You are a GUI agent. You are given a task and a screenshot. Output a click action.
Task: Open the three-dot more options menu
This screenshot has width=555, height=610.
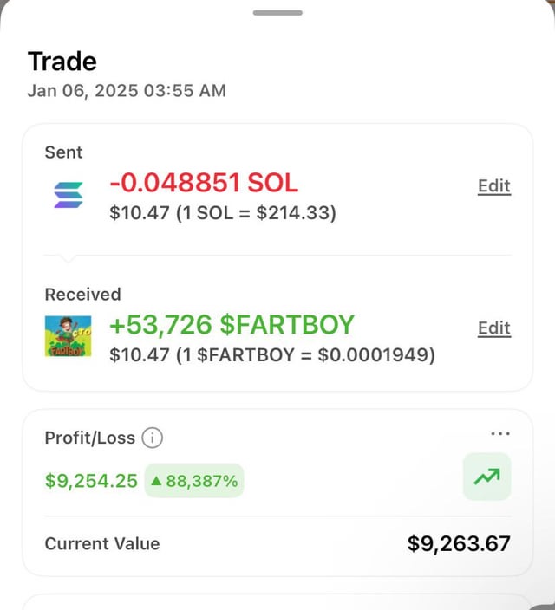point(500,433)
